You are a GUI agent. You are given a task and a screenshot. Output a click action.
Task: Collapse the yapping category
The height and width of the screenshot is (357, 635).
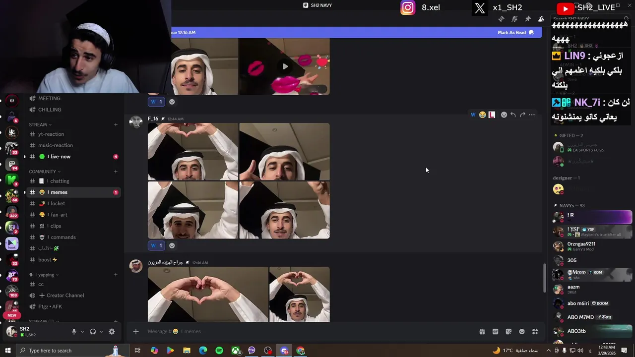pyautogui.click(x=44, y=275)
